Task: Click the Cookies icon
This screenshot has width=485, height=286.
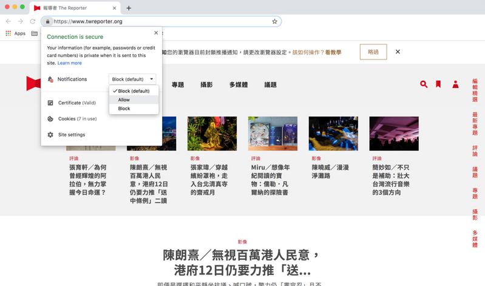Action: (x=50, y=119)
